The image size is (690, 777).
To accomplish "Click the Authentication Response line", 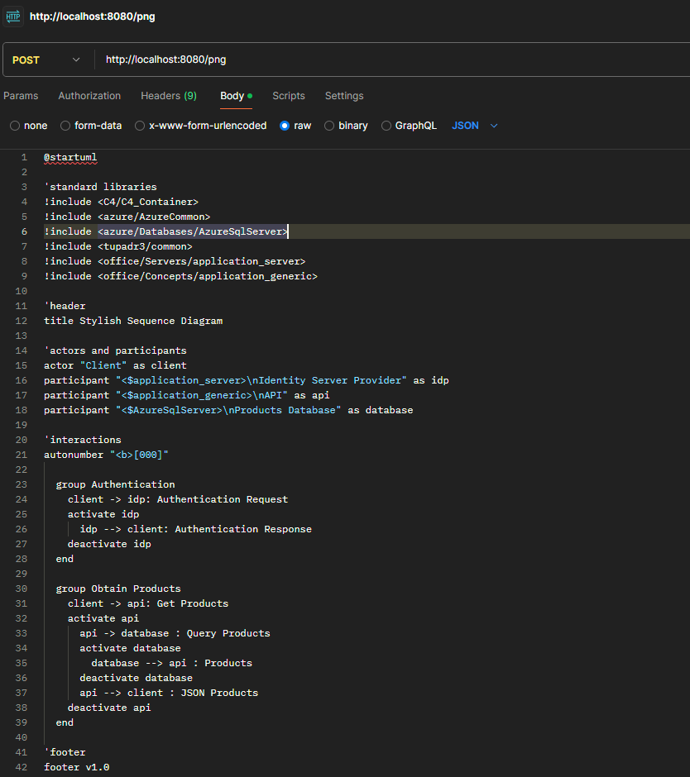I will pyautogui.click(x=195, y=529).
